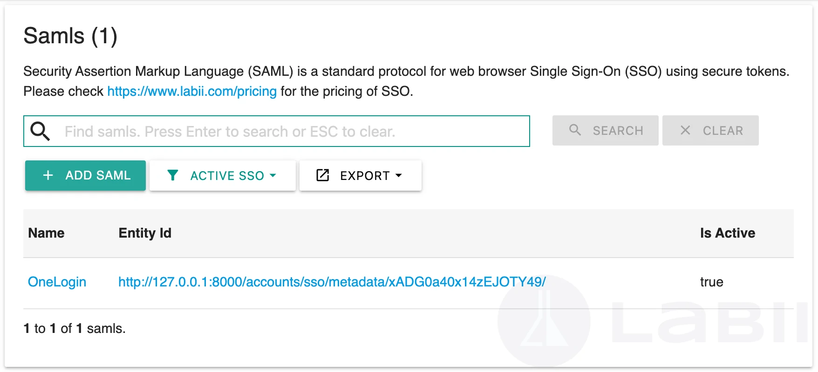This screenshot has height=372, width=818.
Task: Click the magnifier icon in search field
Action: 40,131
